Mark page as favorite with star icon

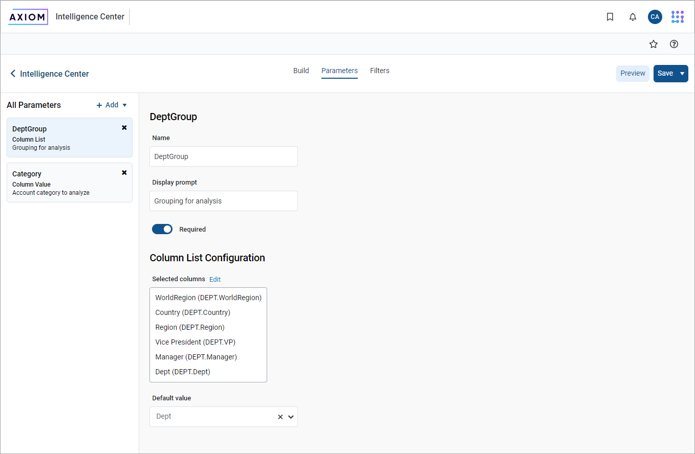click(x=653, y=44)
